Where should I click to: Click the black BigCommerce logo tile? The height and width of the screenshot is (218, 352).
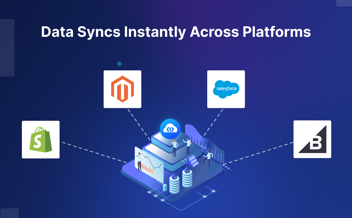coord(312,139)
